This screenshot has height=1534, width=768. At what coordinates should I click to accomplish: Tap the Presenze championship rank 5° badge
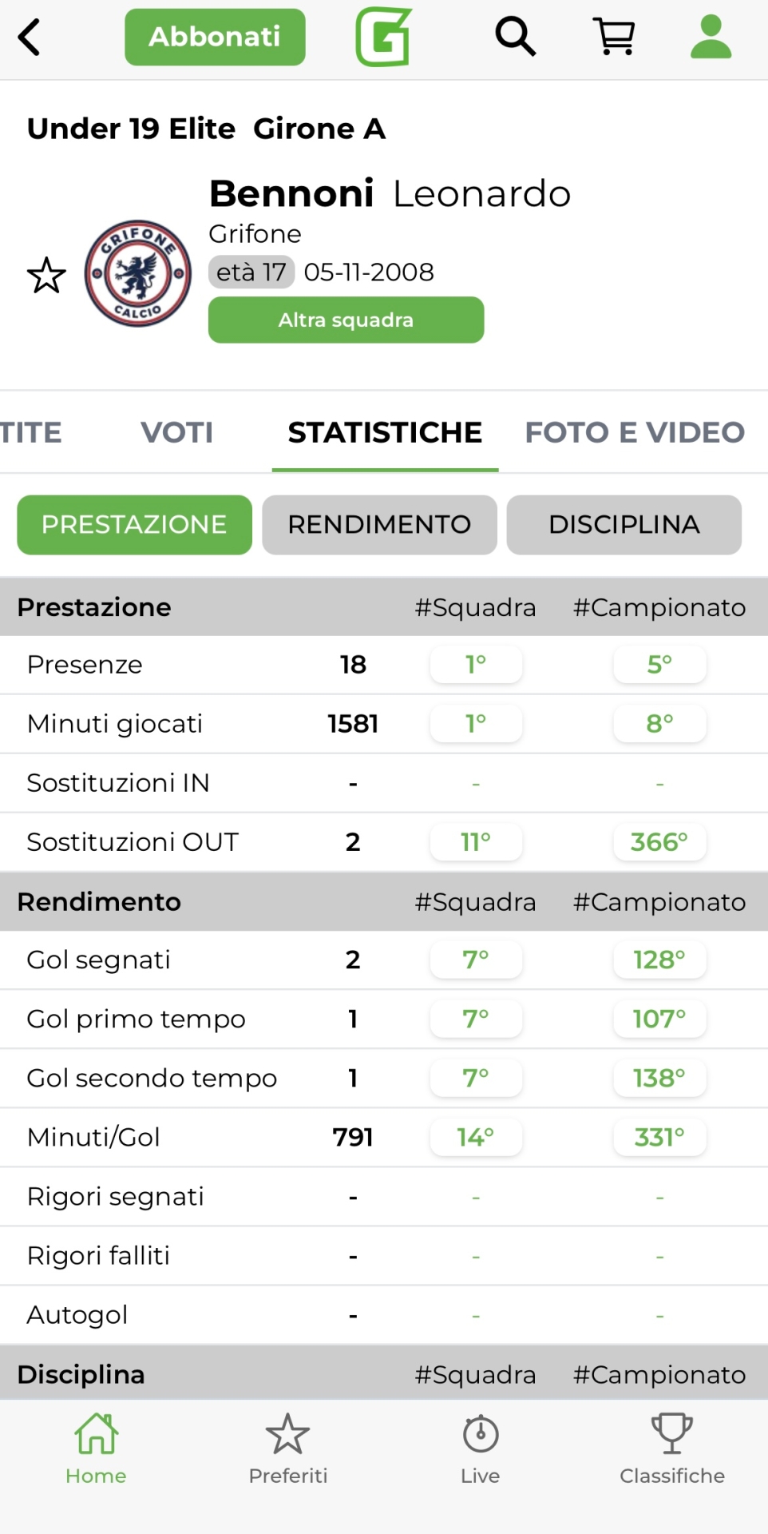[x=659, y=665]
